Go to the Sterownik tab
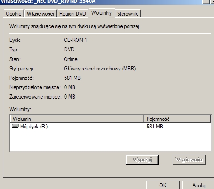Screen dimensions: 214x189 tap(128, 14)
